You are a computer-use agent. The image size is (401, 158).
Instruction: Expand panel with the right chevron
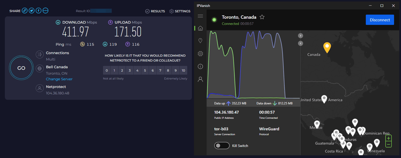coord(300,36)
